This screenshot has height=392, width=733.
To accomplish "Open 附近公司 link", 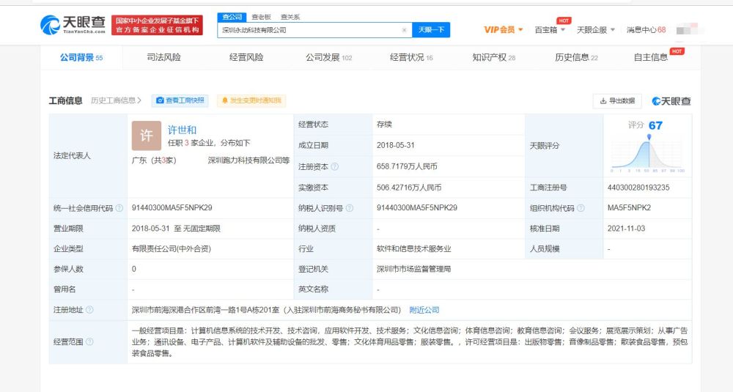I will [424, 310].
